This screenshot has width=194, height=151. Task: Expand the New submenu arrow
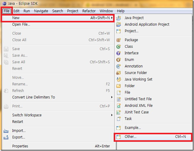tap(112, 18)
